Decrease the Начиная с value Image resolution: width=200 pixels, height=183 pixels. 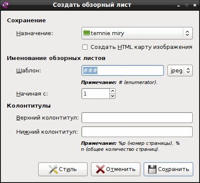click(x=113, y=96)
